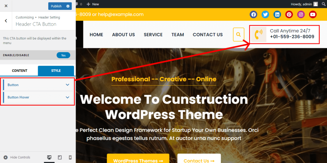
Task: Switch to the Content tab
Action: click(x=19, y=71)
